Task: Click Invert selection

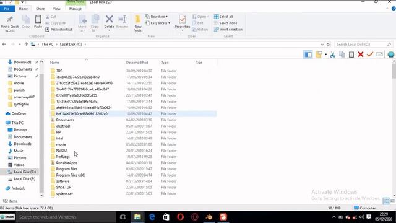Action: 228,30
